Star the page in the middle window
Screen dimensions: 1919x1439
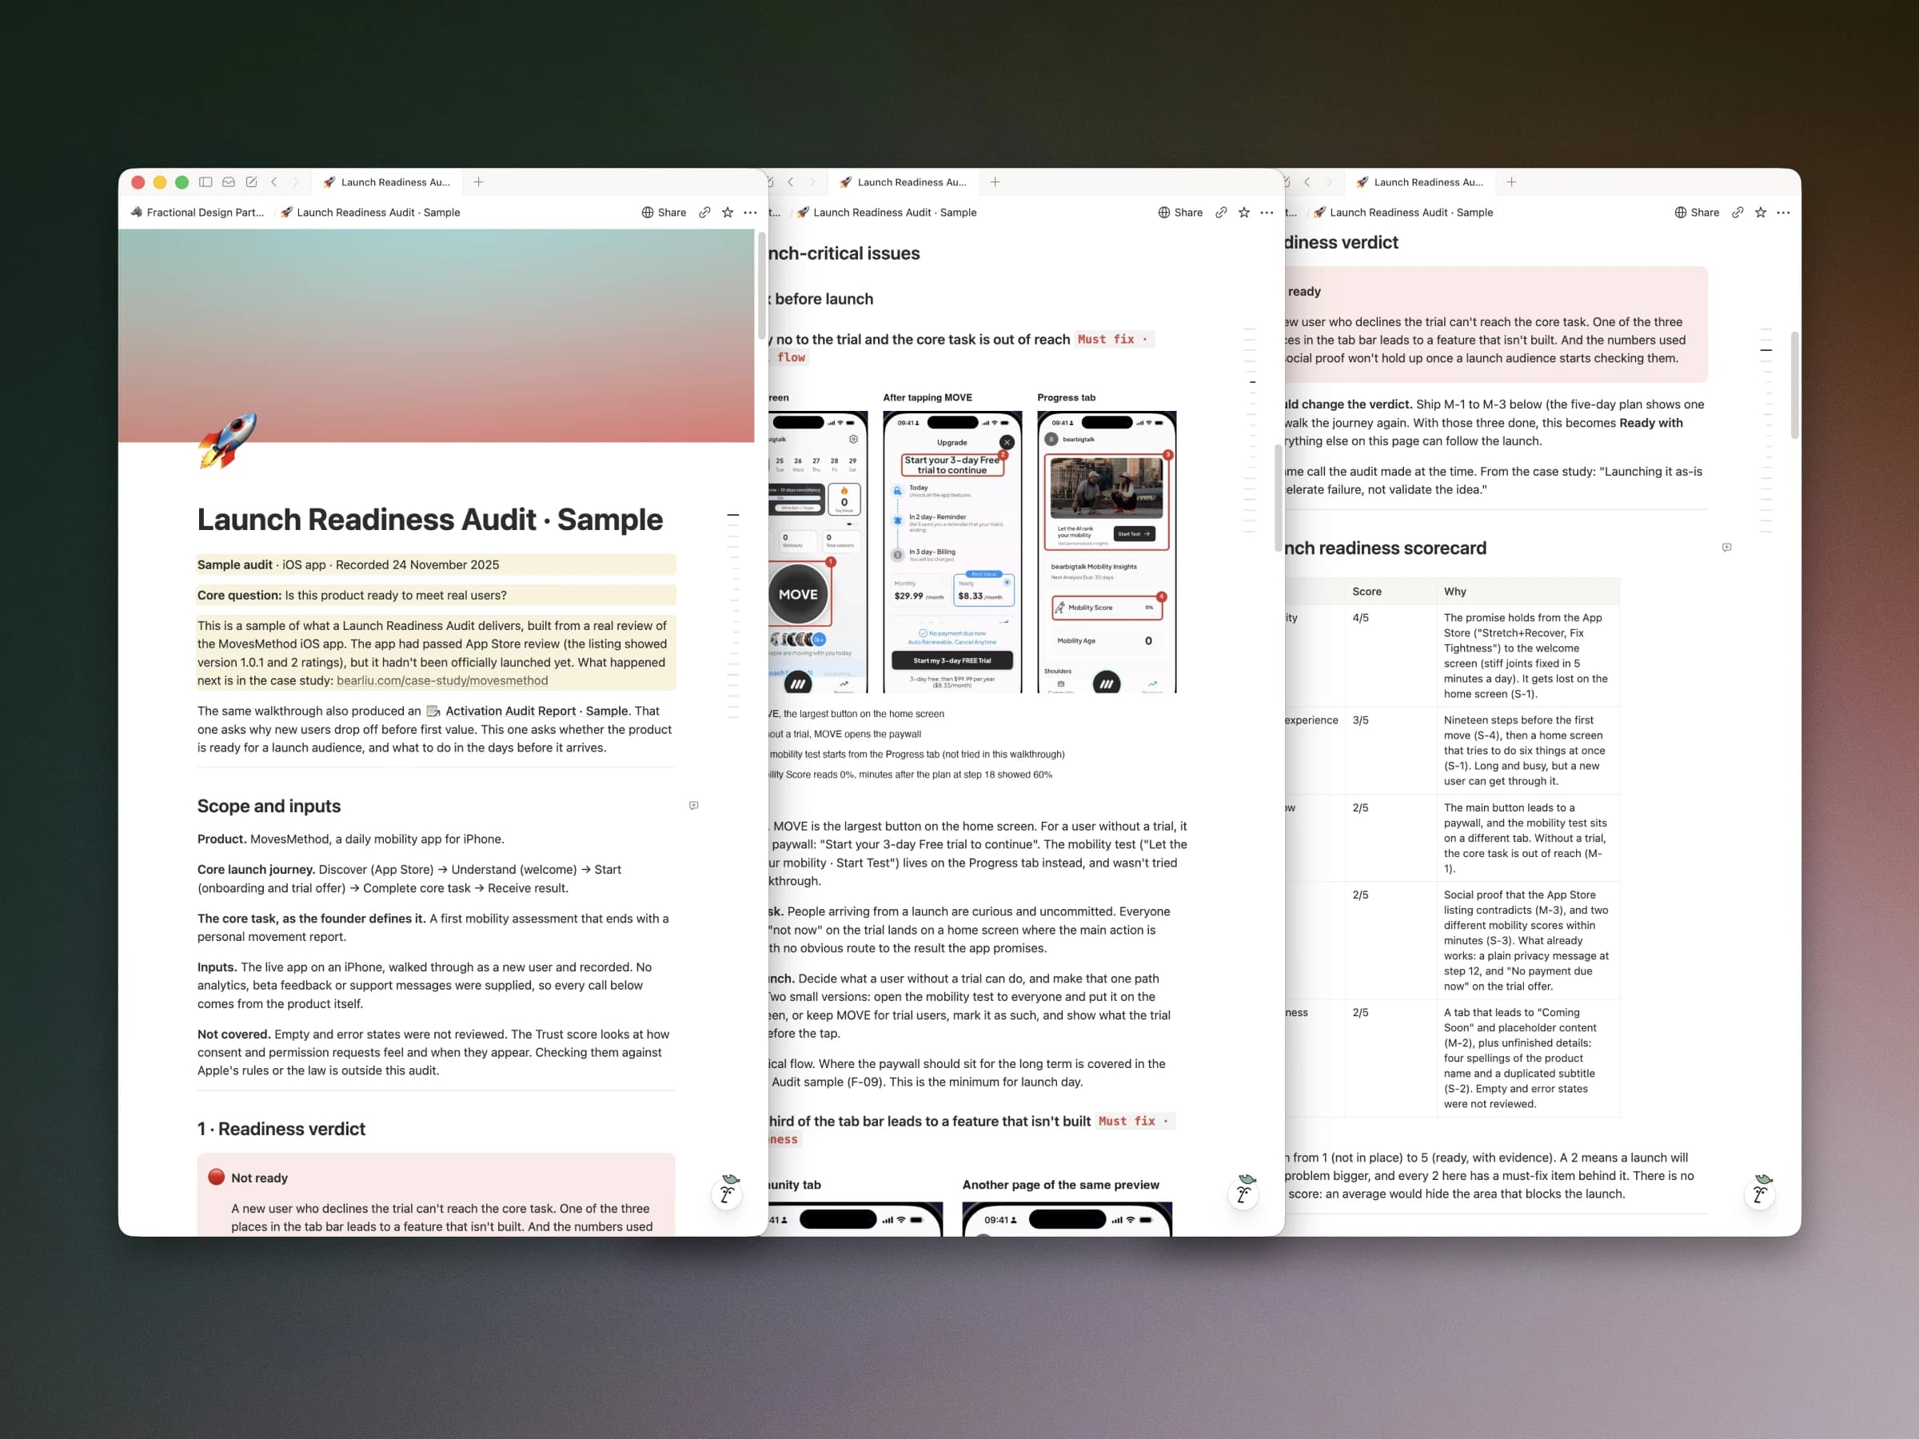(1244, 213)
